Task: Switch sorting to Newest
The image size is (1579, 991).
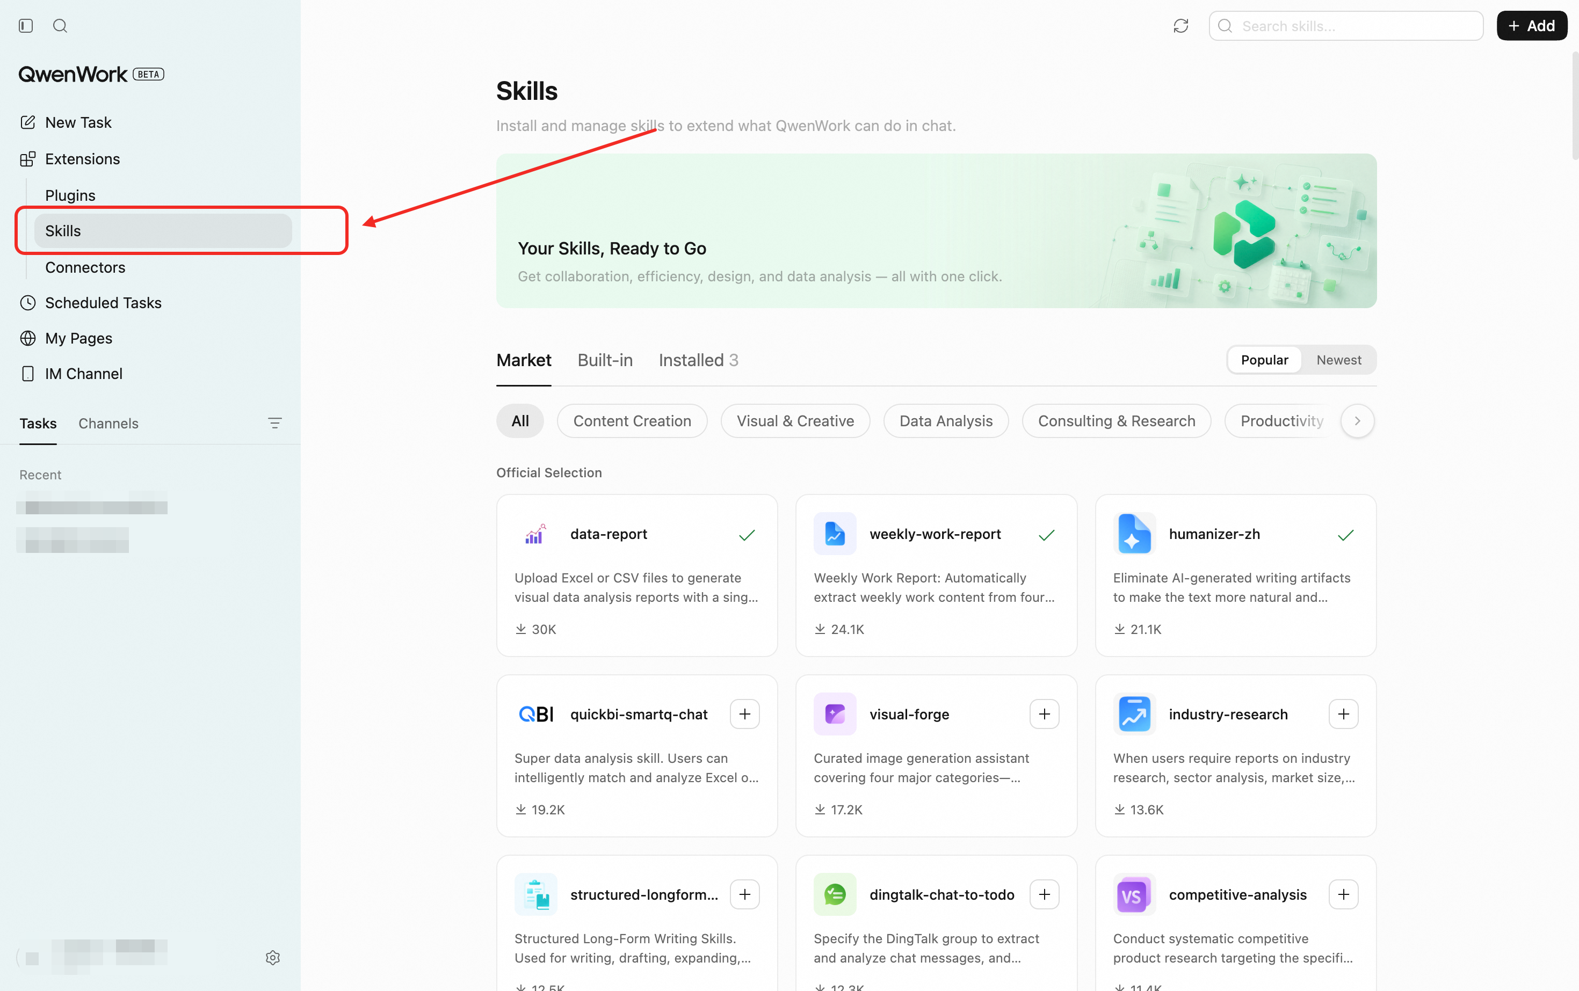Action: click(1338, 360)
